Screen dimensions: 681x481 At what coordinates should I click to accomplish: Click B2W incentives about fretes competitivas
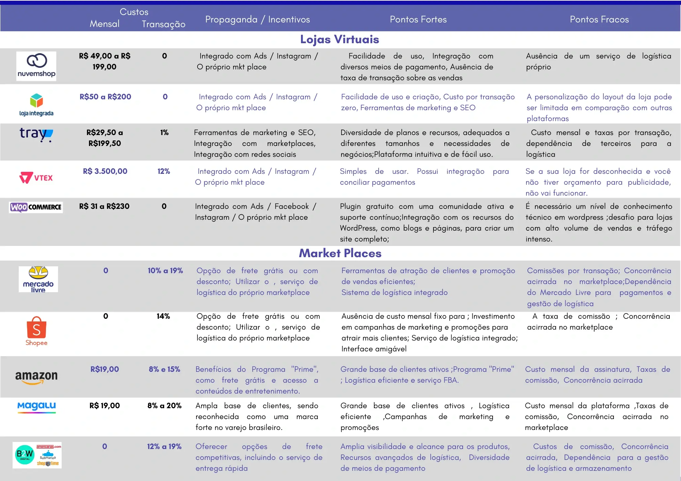[259, 457]
